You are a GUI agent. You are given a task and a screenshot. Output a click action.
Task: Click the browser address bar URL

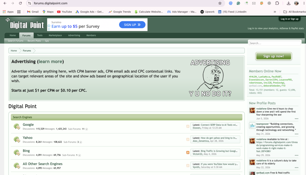[51, 3]
